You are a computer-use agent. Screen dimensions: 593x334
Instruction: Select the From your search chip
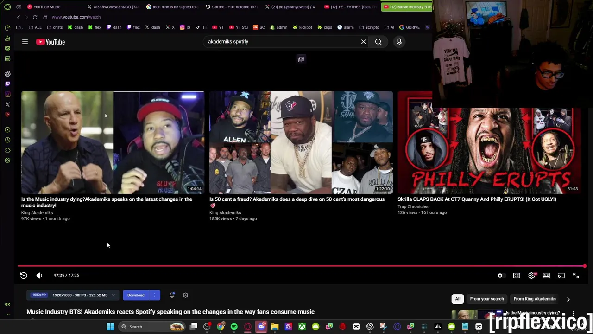coord(486,299)
